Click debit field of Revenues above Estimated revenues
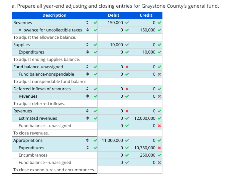The image size is (248, 180). coord(114,111)
